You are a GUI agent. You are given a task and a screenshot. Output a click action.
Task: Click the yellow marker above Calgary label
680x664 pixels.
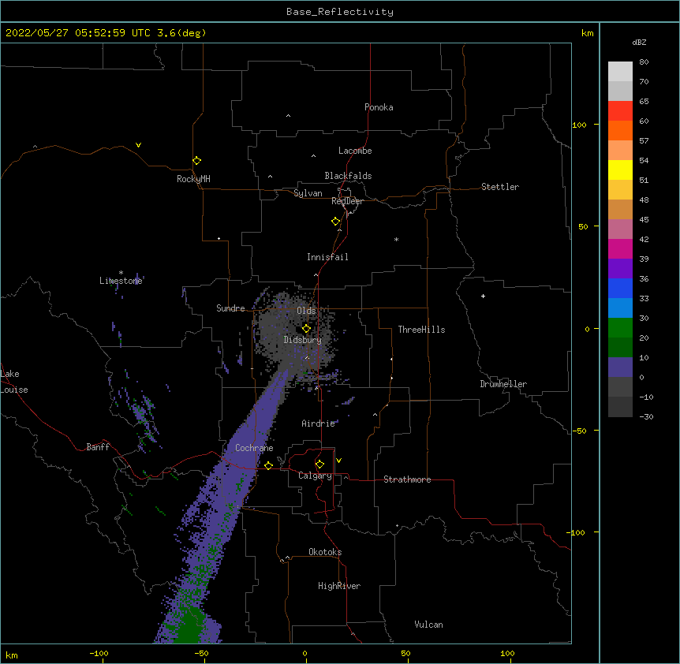point(319,464)
